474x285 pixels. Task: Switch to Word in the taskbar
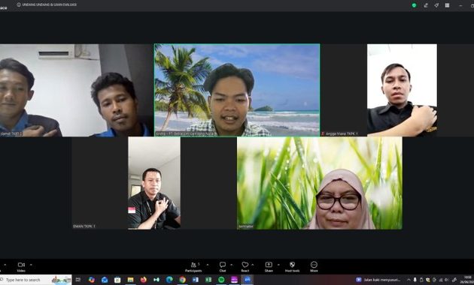[196, 280]
